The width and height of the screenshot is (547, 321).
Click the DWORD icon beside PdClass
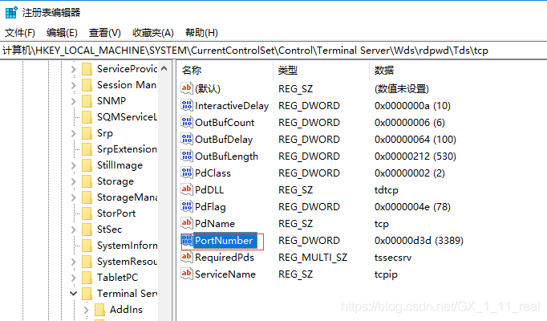(x=187, y=173)
